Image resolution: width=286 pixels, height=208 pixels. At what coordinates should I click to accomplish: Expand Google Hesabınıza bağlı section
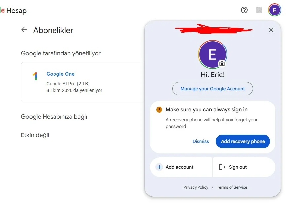[x=54, y=117]
